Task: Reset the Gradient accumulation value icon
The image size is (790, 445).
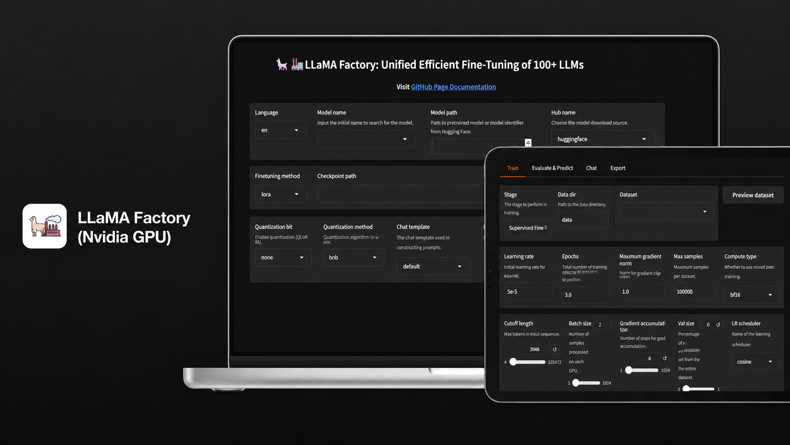Action: 665,358
